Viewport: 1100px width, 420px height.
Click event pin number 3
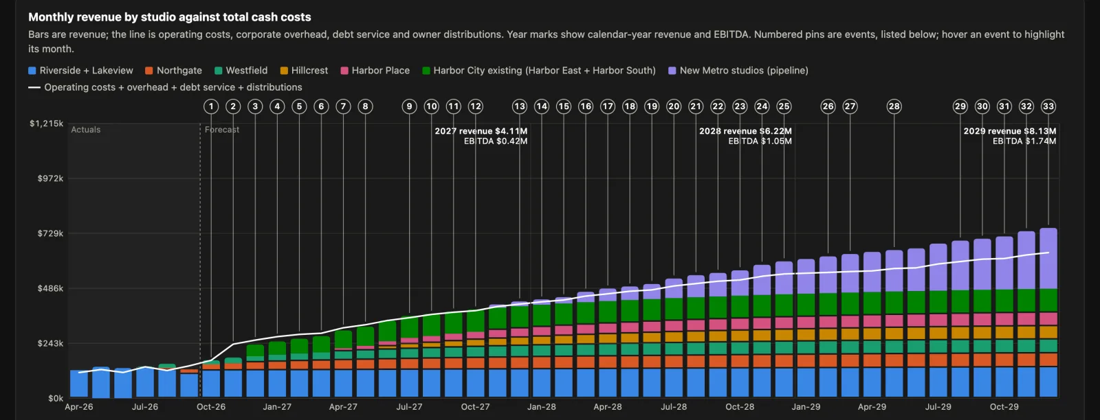pyautogui.click(x=255, y=106)
